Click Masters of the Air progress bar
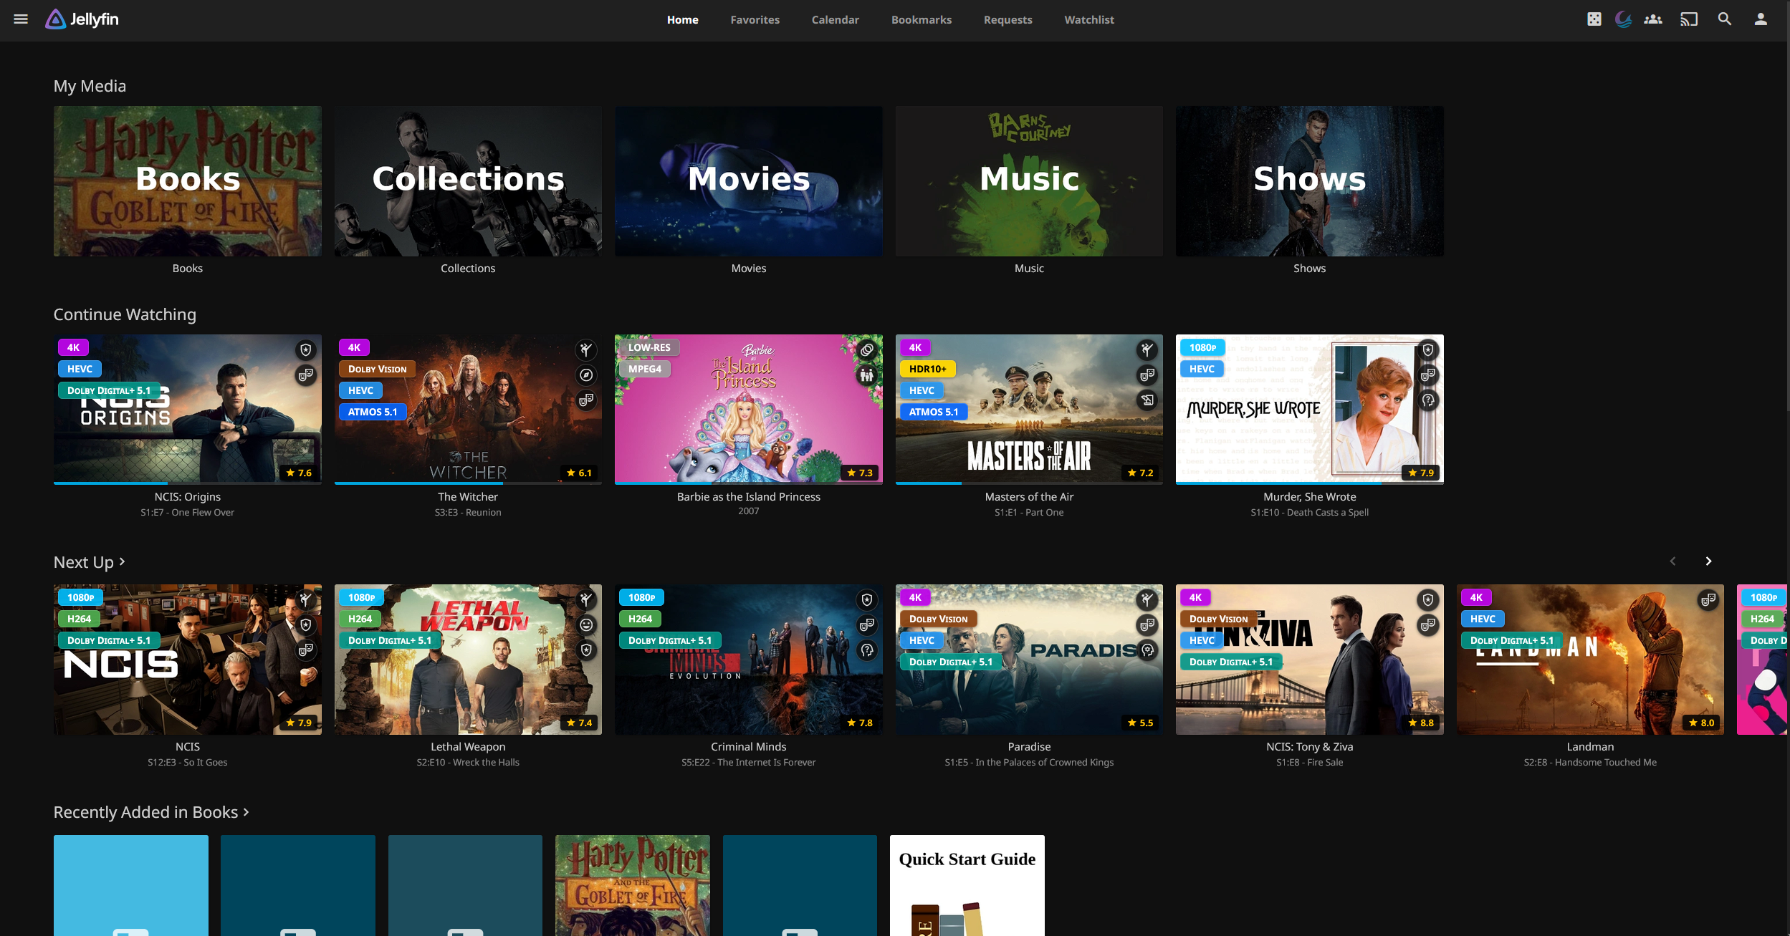 click(1029, 483)
